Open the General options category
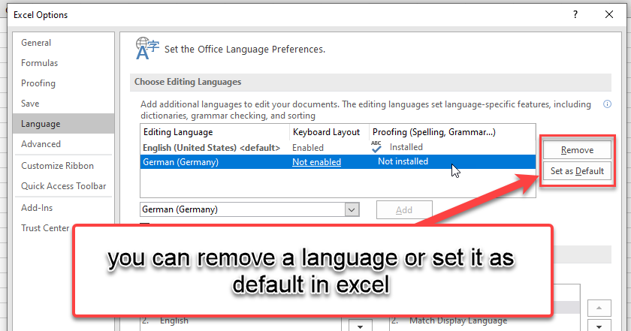 click(x=63, y=43)
